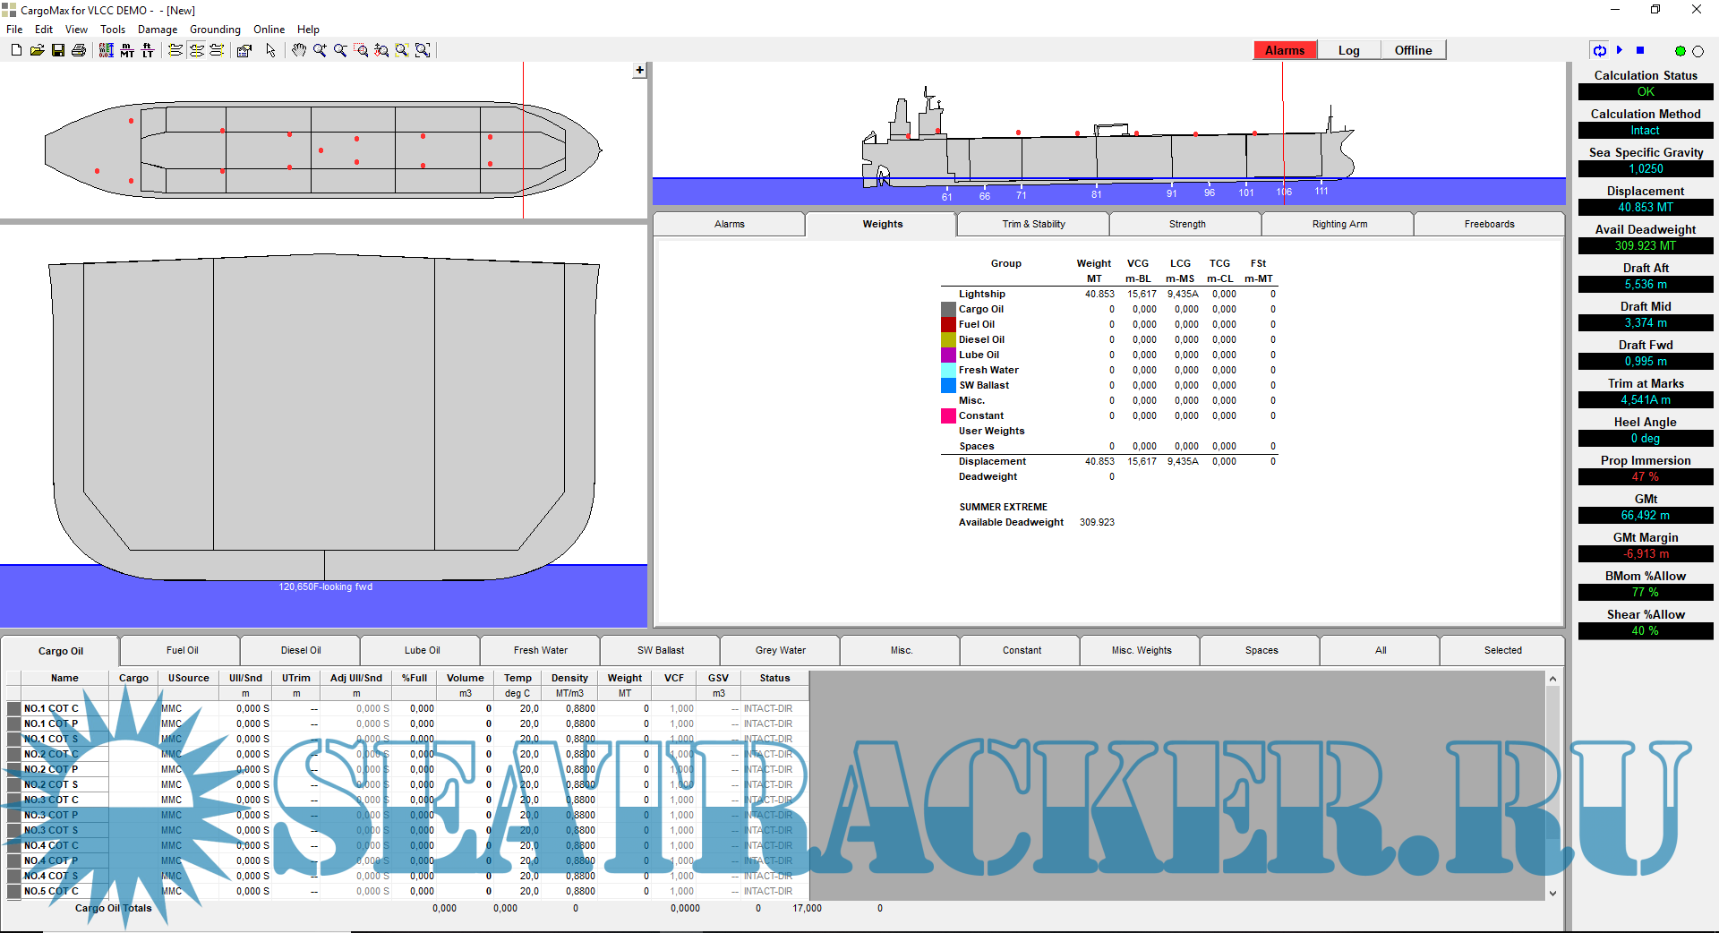Save the loading condition with the floppy icon
The image size is (1719, 933).
click(58, 50)
